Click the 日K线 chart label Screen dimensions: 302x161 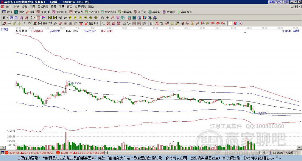pos(4,29)
